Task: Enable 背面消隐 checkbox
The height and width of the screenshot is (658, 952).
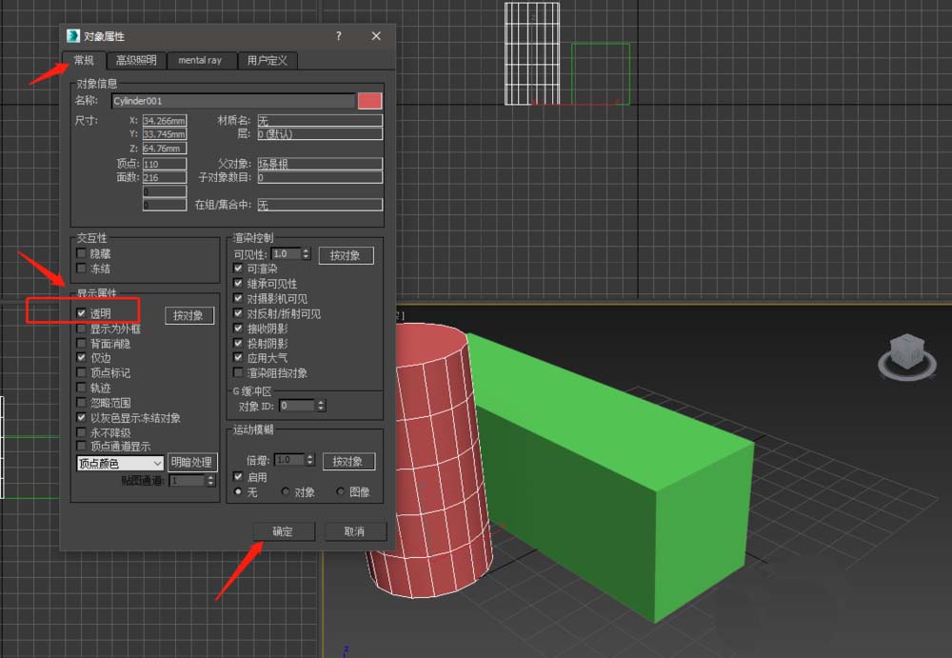Action: tap(81, 343)
